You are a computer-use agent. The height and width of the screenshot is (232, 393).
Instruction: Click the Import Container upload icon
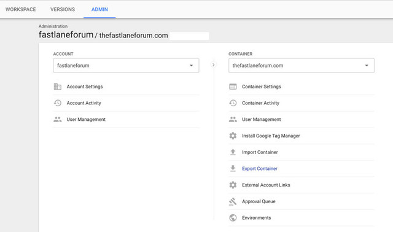coord(233,152)
